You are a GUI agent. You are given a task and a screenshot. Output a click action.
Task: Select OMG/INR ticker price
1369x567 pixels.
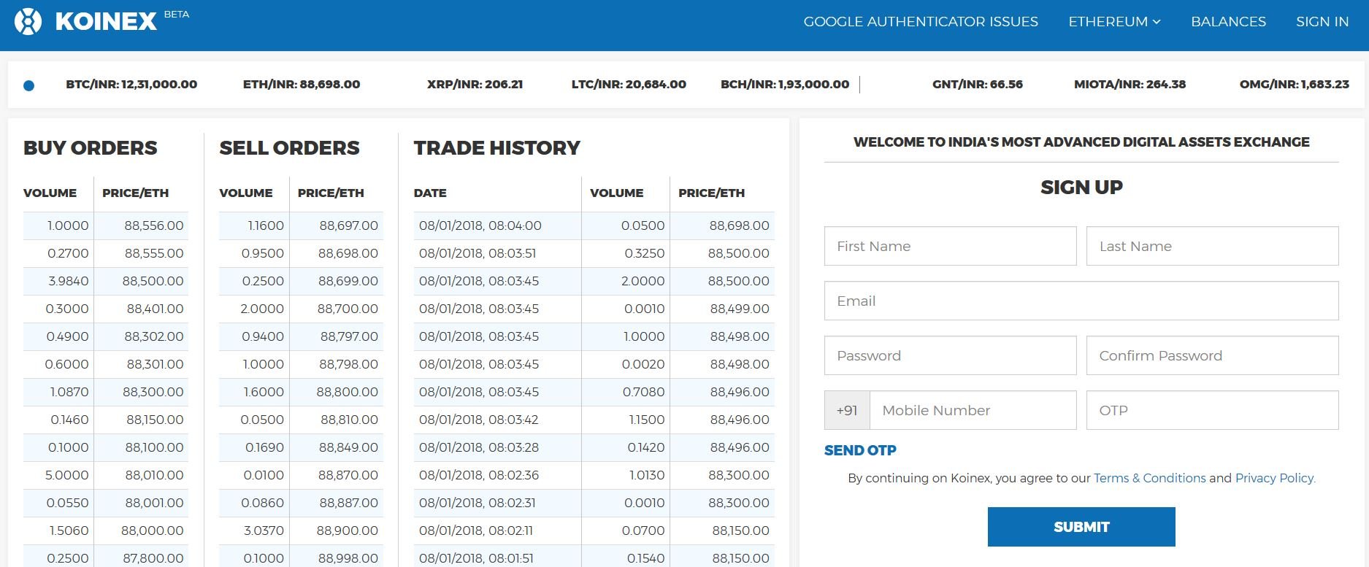tap(1295, 84)
